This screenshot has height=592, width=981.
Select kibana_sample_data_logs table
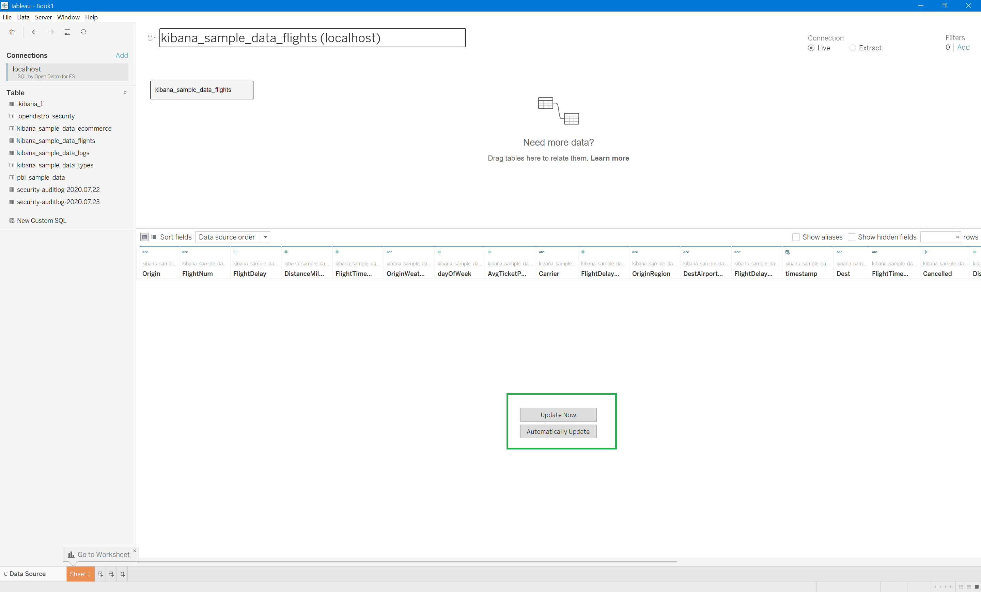pos(53,153)
